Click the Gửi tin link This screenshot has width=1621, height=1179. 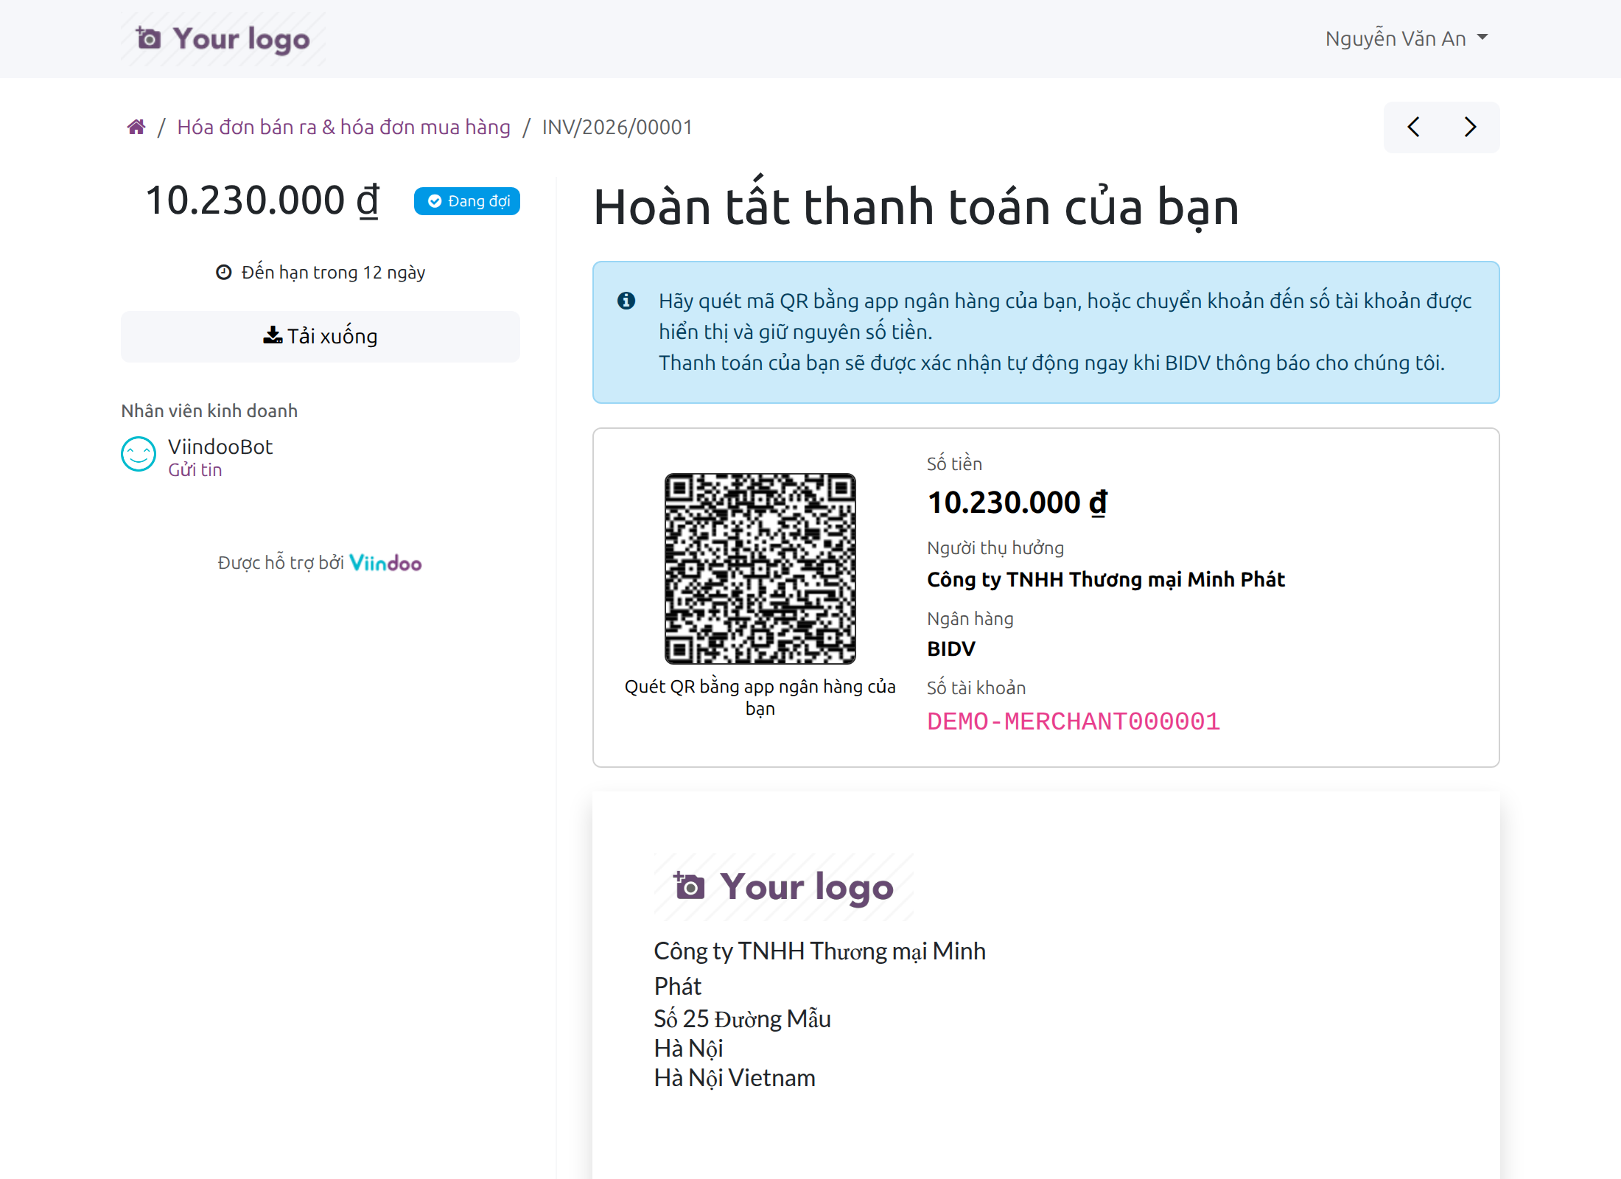tap(195, 470)
